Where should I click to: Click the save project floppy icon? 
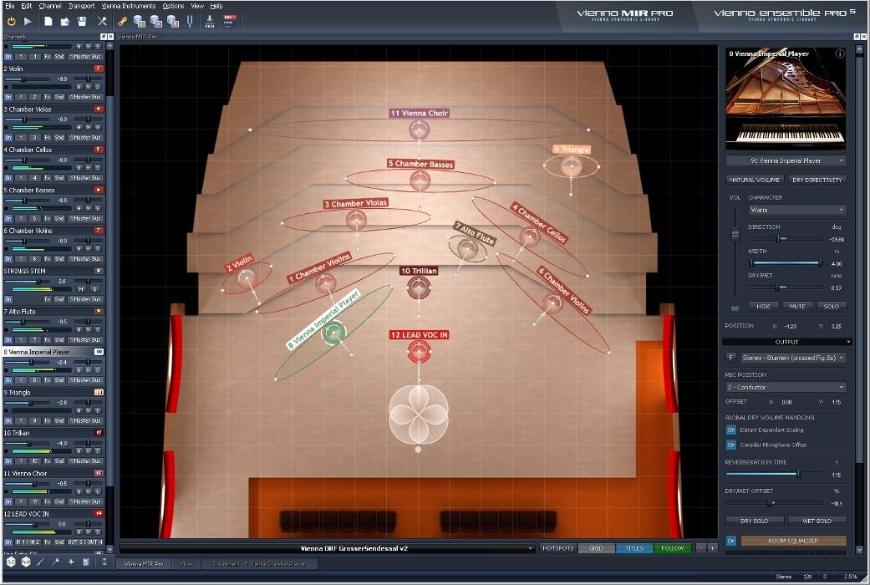tap(82, 21)
